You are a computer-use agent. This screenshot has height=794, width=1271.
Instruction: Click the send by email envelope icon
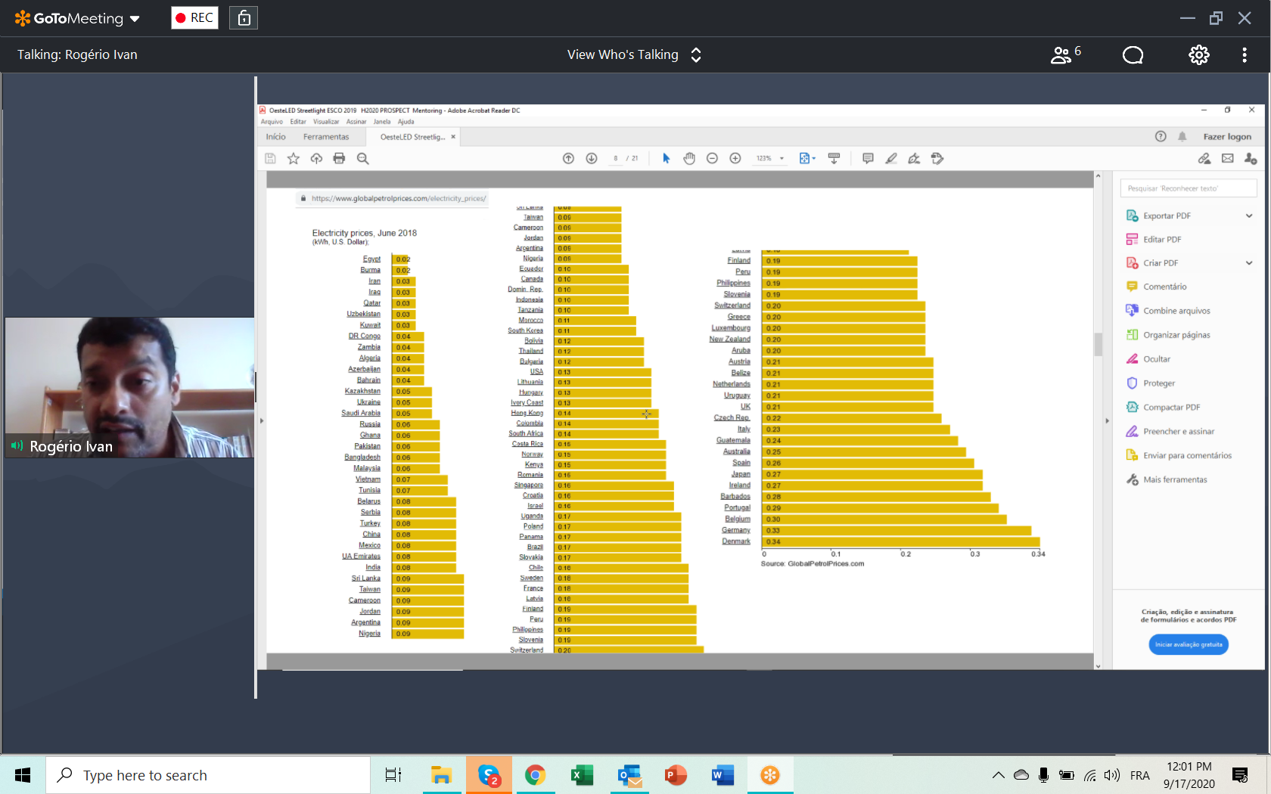tap(1227, 158)
